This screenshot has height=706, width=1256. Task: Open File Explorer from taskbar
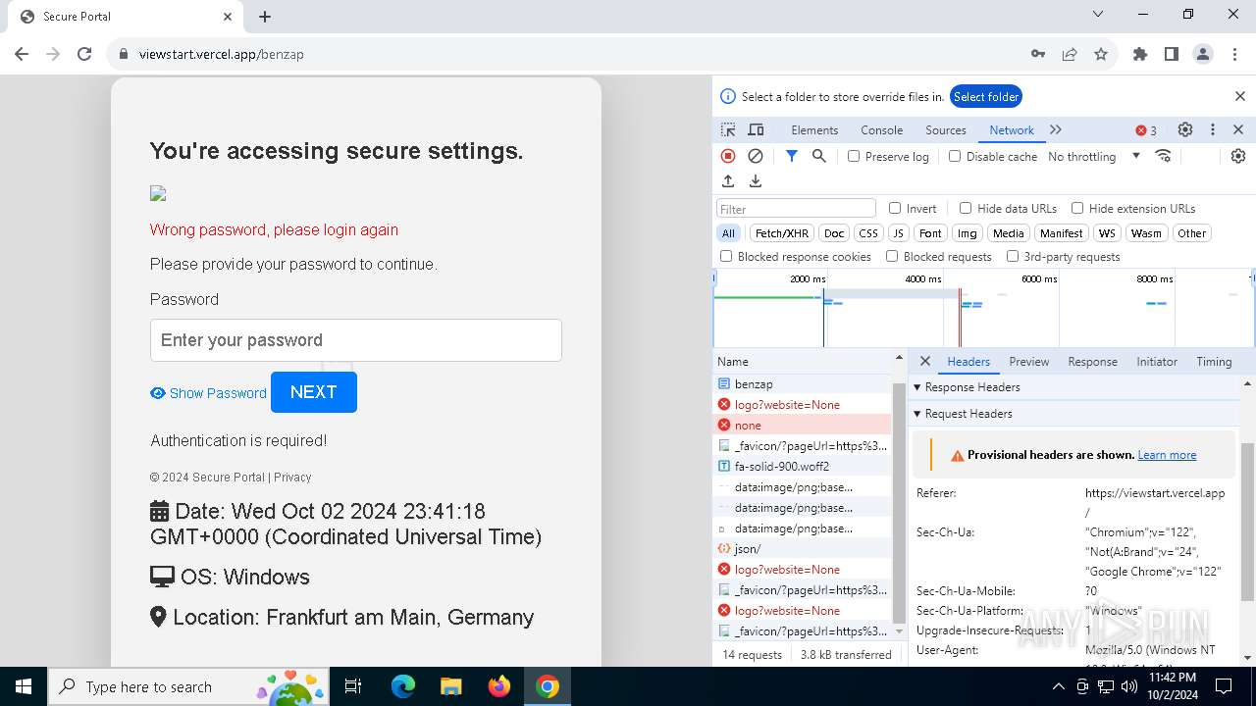450,686
